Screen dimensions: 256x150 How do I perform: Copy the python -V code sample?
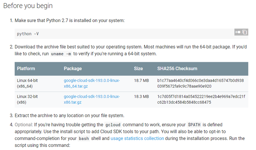tap(244, 32)
